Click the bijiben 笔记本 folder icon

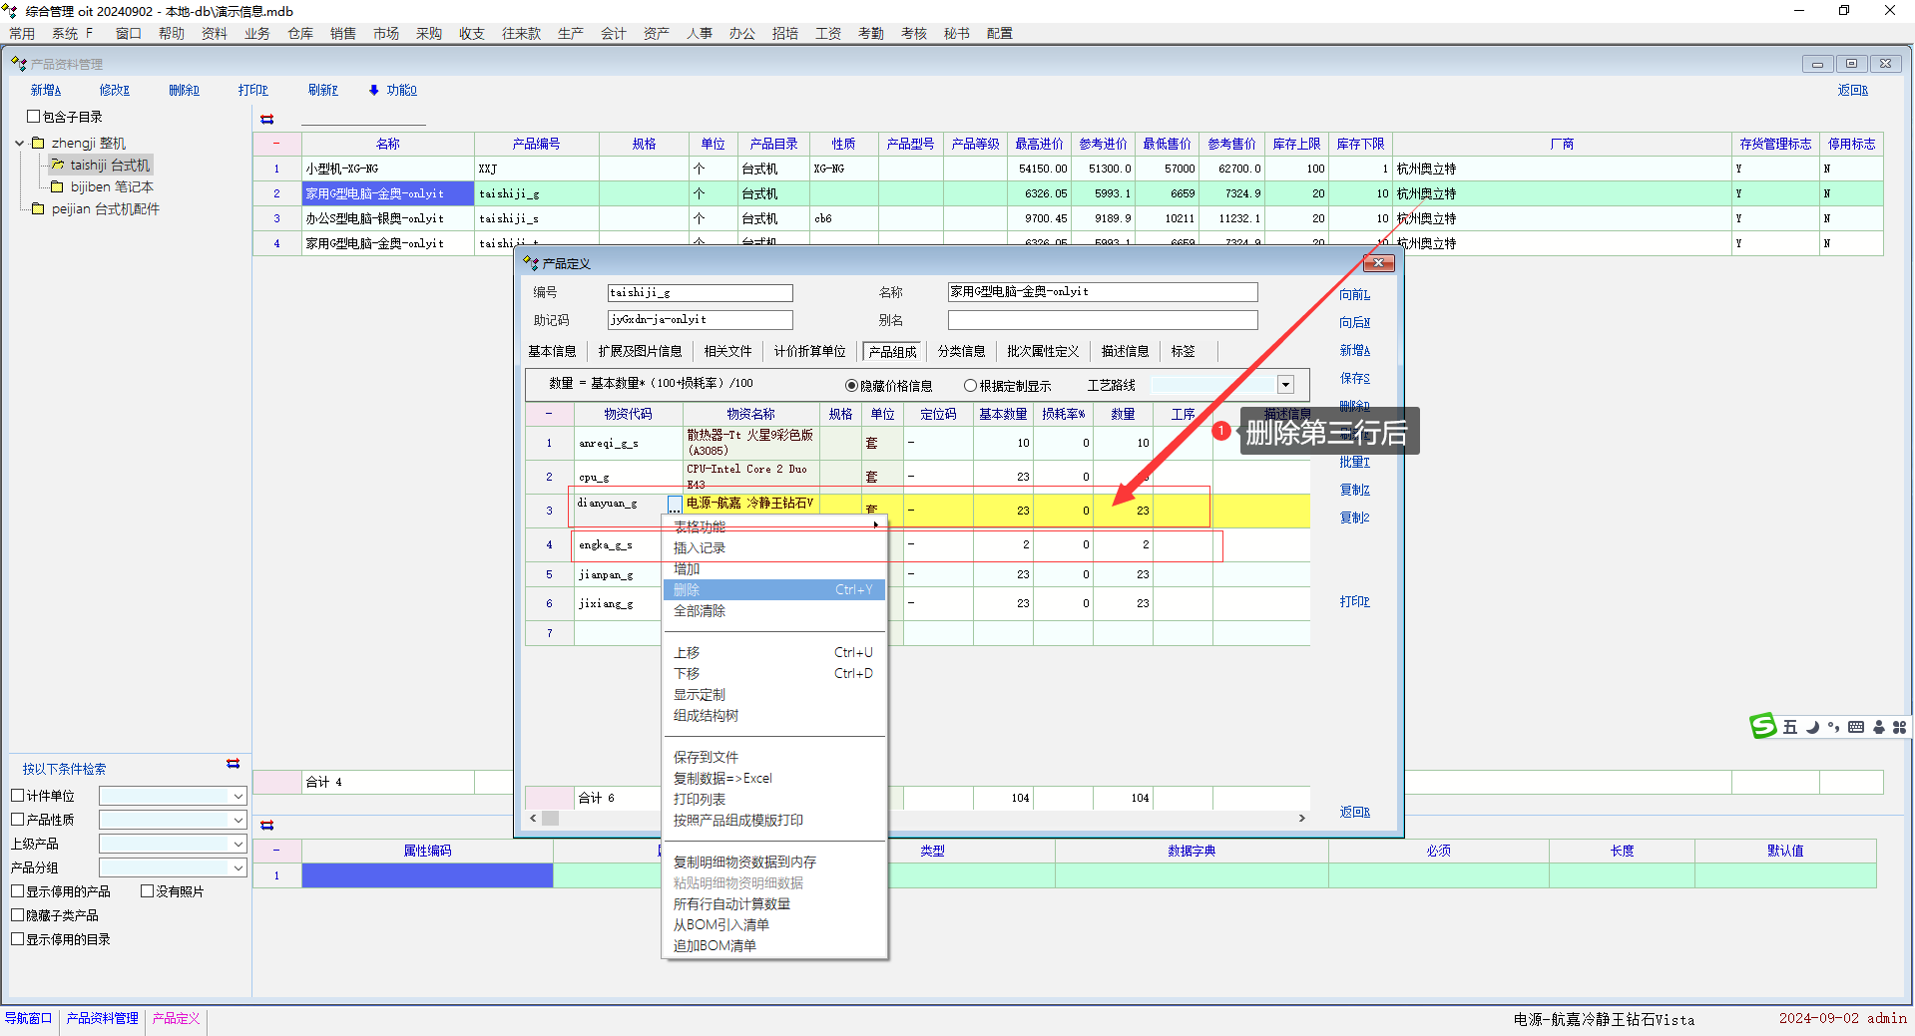click(x=57, y=186)
